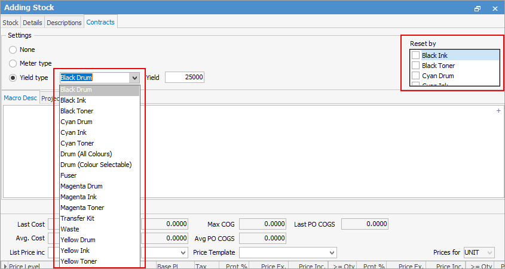Viewport: 505px width, 269px height.
Task: Open the Descriptions tab
Action: point(64,23)
